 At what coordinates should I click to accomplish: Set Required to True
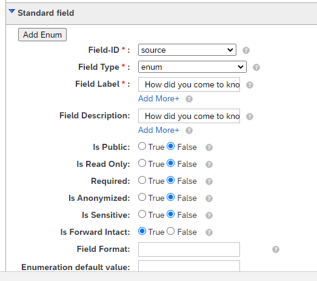(x=142, y=180)
